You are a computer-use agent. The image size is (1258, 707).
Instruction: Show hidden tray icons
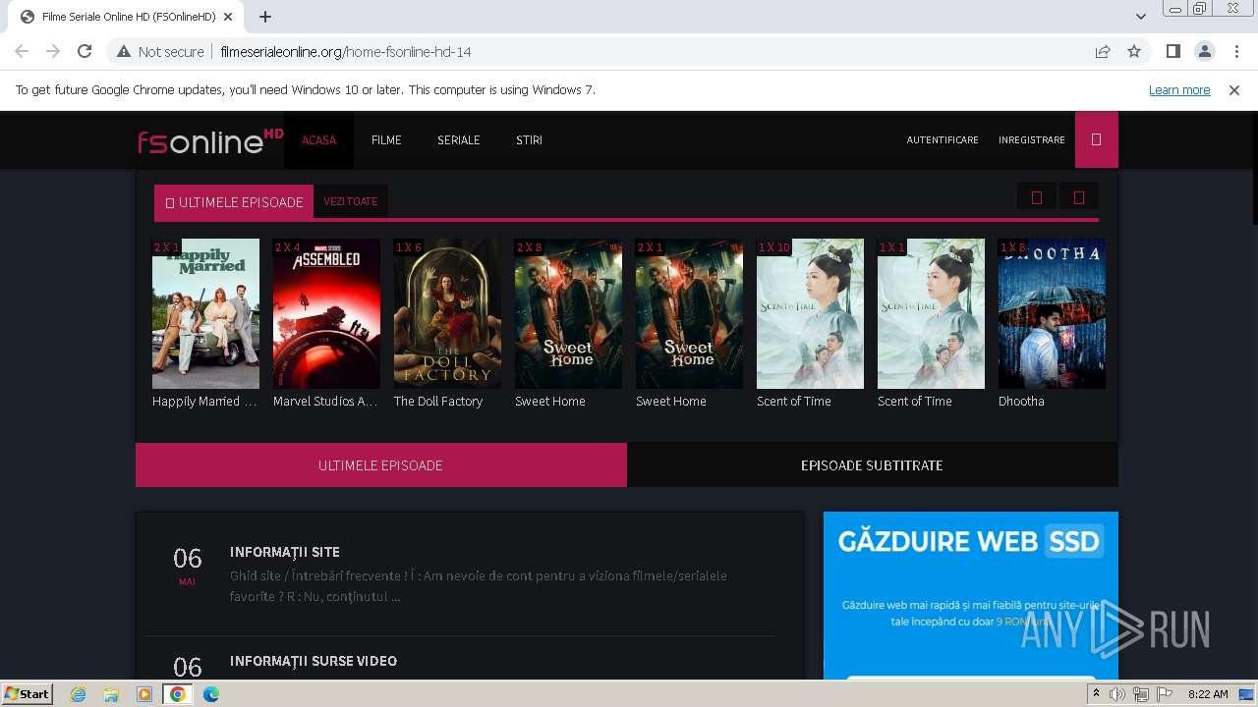(1096, 694)
